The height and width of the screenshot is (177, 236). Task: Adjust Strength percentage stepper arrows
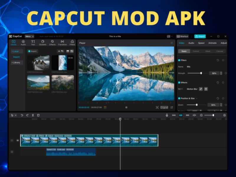tap(221, 73)
